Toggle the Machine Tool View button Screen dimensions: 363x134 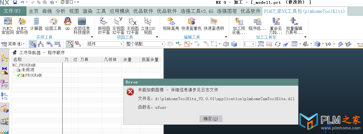pos(41,44)
